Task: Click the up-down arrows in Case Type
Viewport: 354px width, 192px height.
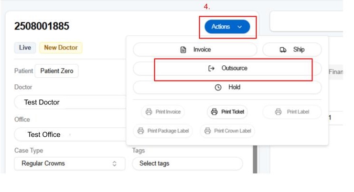Action: 115,163
